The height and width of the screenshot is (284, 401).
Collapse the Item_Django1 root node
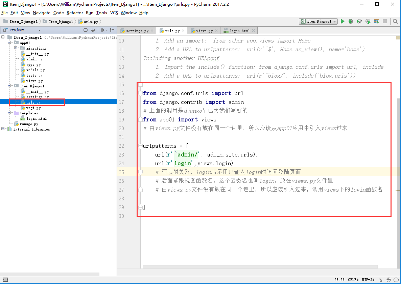[3, 37]
